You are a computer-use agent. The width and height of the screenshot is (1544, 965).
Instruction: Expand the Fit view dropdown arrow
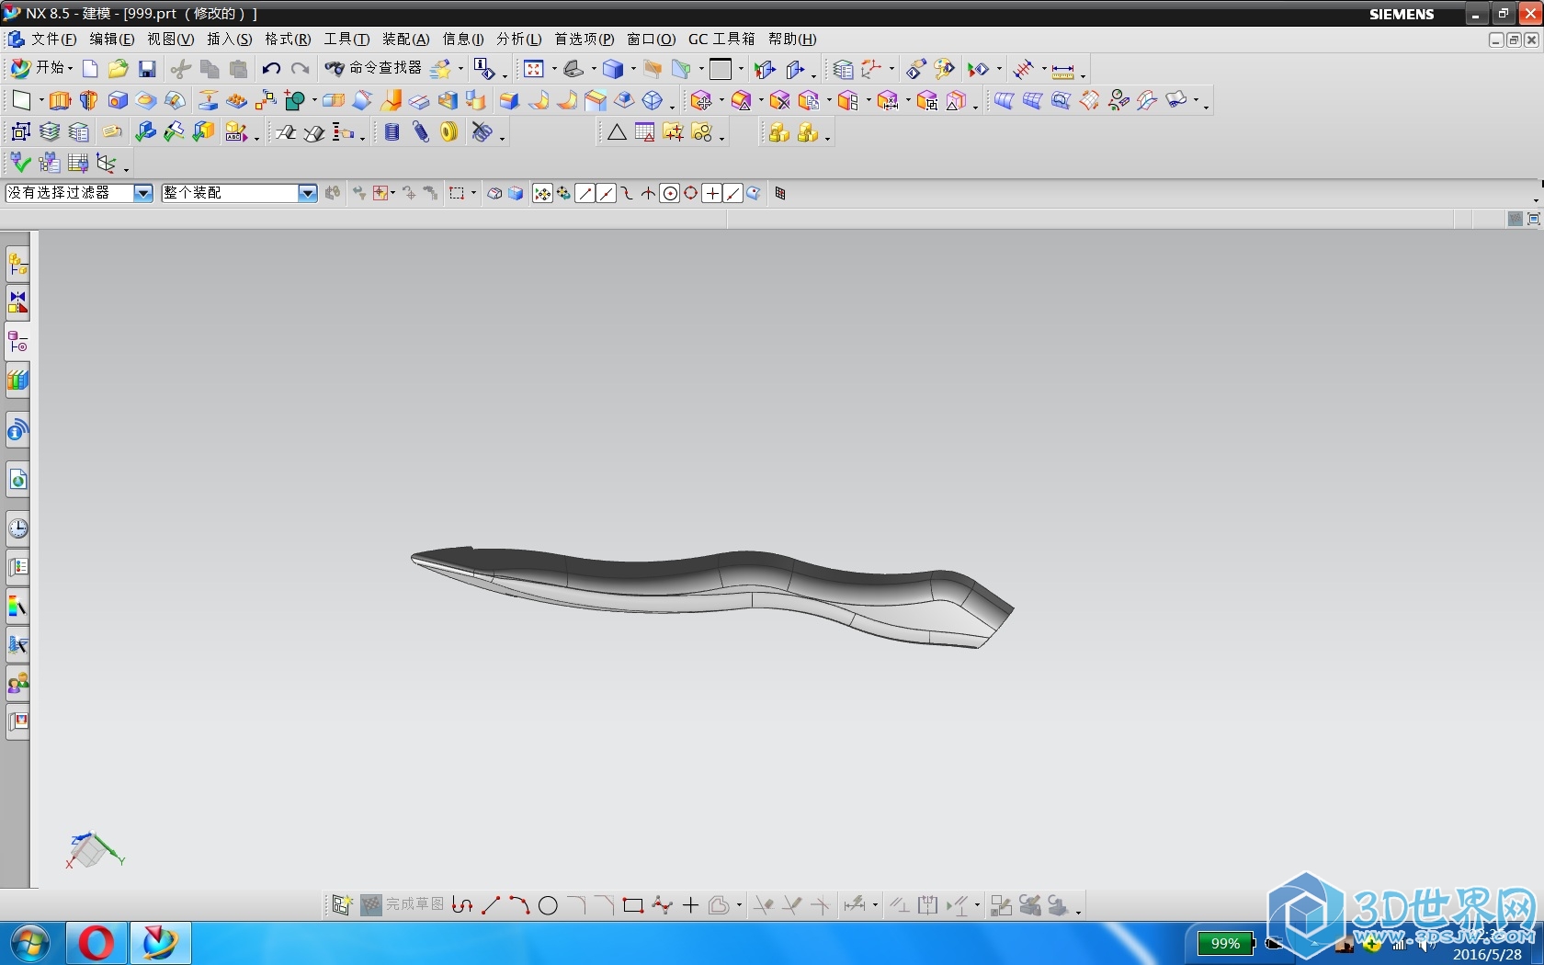coord(554,69)
